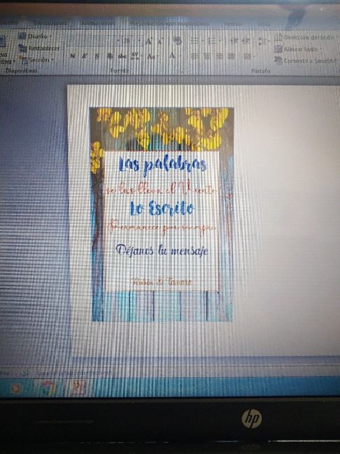
Task: Click Convertir a SmartArt
Action: (306, 61)
